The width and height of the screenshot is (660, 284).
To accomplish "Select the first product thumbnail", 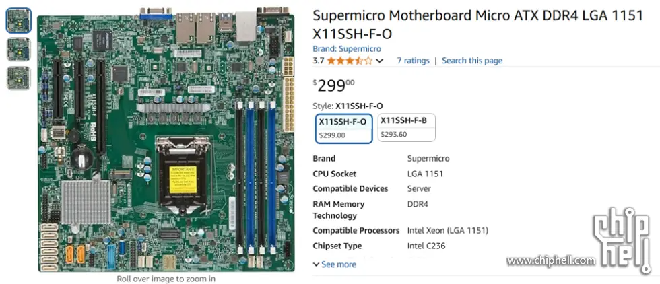I will [18, 21].
